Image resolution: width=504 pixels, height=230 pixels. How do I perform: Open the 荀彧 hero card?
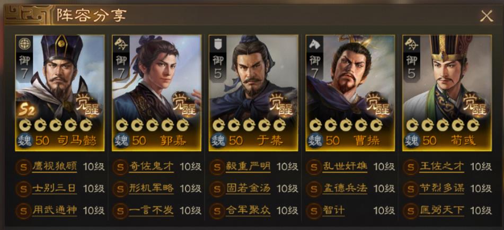click(447, 93)
